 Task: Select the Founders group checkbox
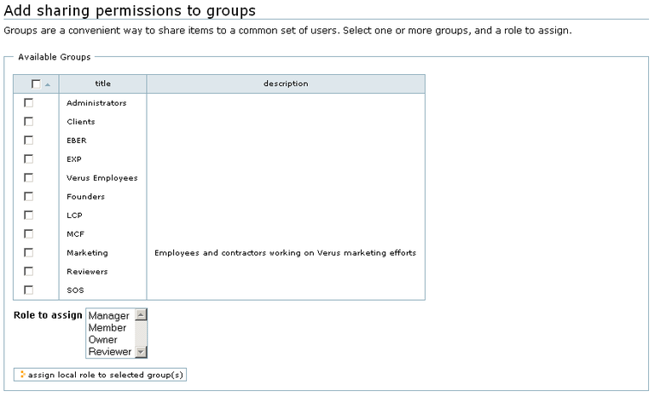(29, 197)
